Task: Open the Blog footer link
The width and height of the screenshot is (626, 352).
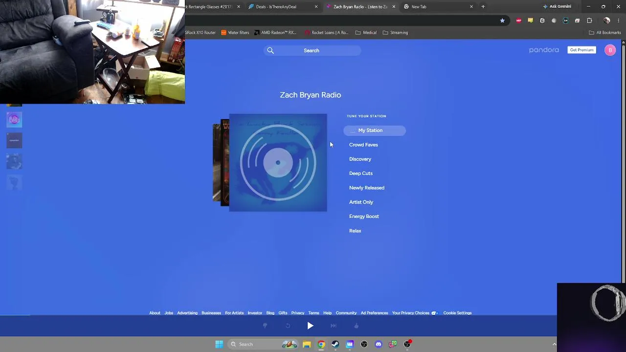Action: point(270,313)
